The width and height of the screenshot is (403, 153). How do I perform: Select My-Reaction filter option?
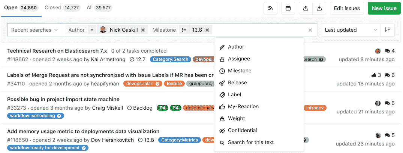243,106
